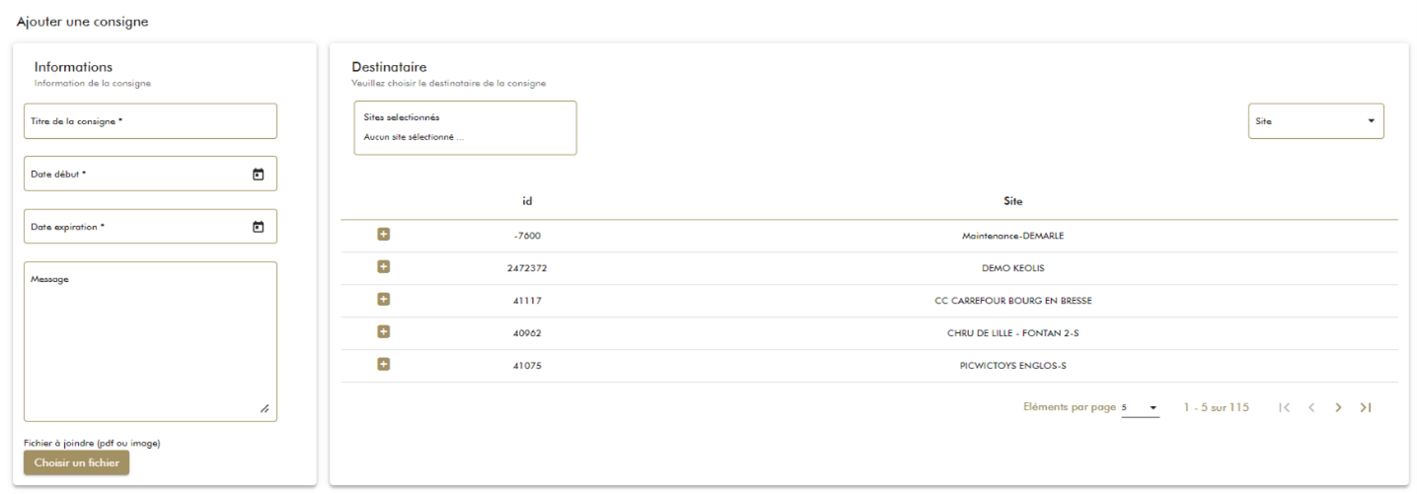Open the Eléments par page dropdown
The height and width of the screenshot is (494, 1417).
pyautogui.click(x=1141, y=407)
